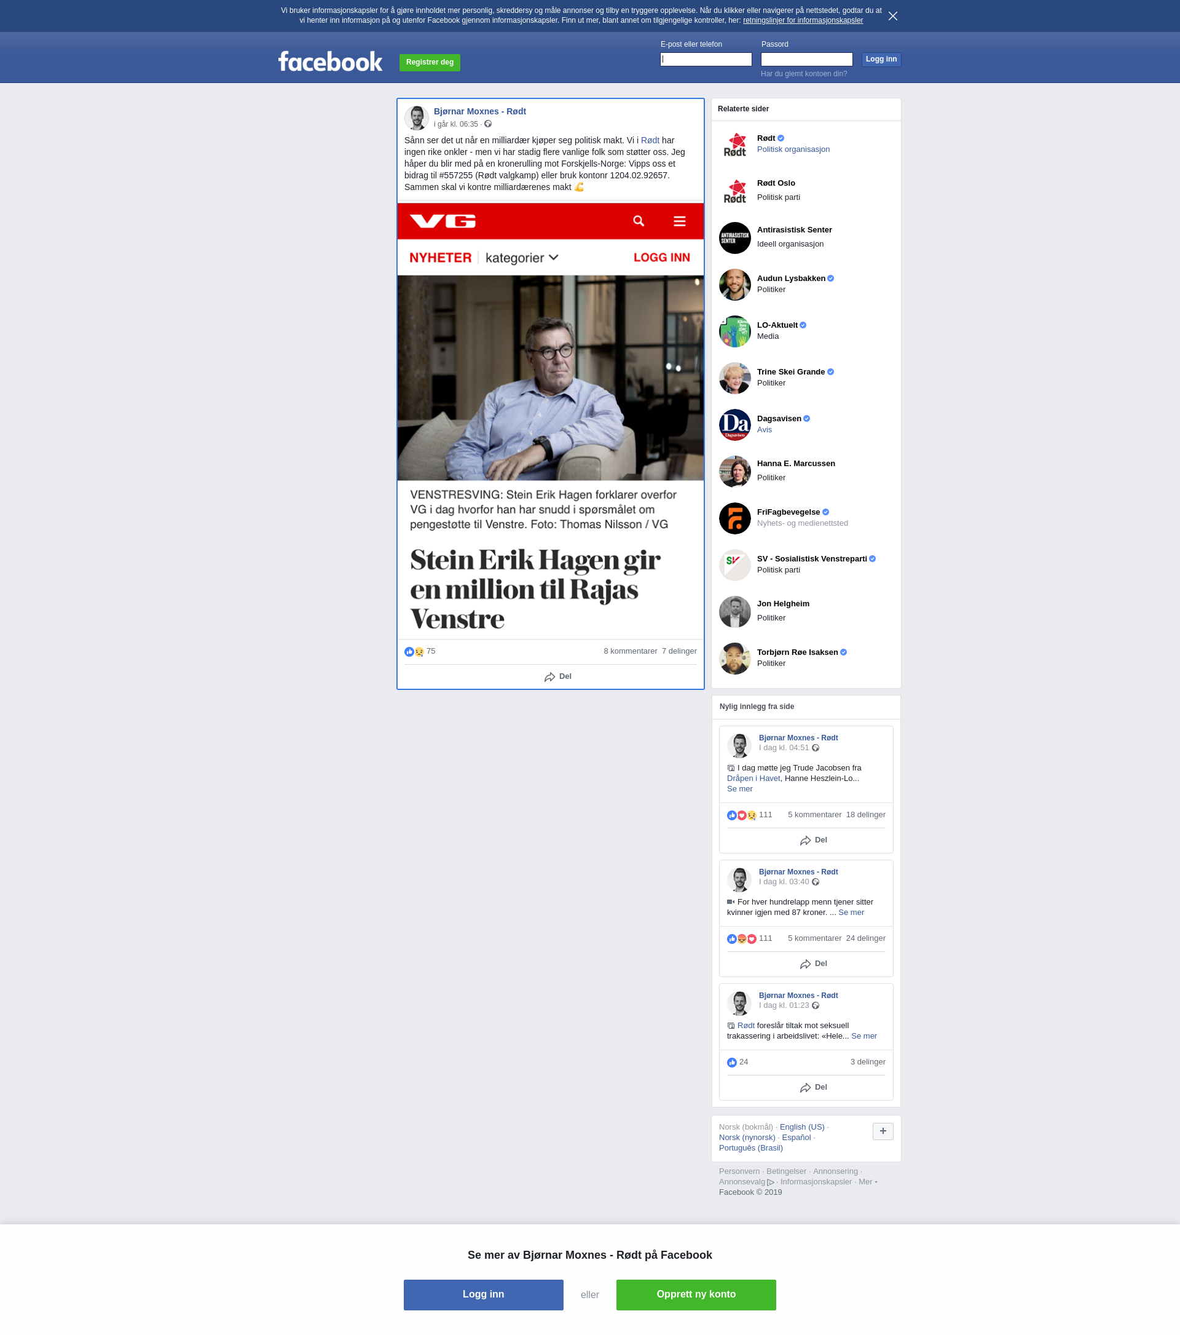The height and width of the screenshot is (1335, 1180).
Task: Switch language to Norsk (nynorsk)
Action: click(747, 1138)
